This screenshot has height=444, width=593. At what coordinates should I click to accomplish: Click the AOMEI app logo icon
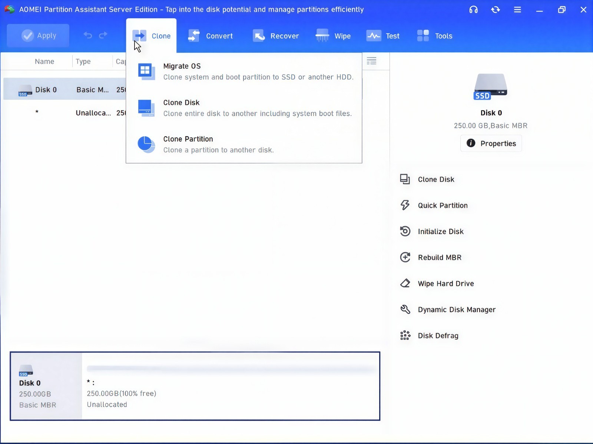pyautogui.click(x=10, y=9)
